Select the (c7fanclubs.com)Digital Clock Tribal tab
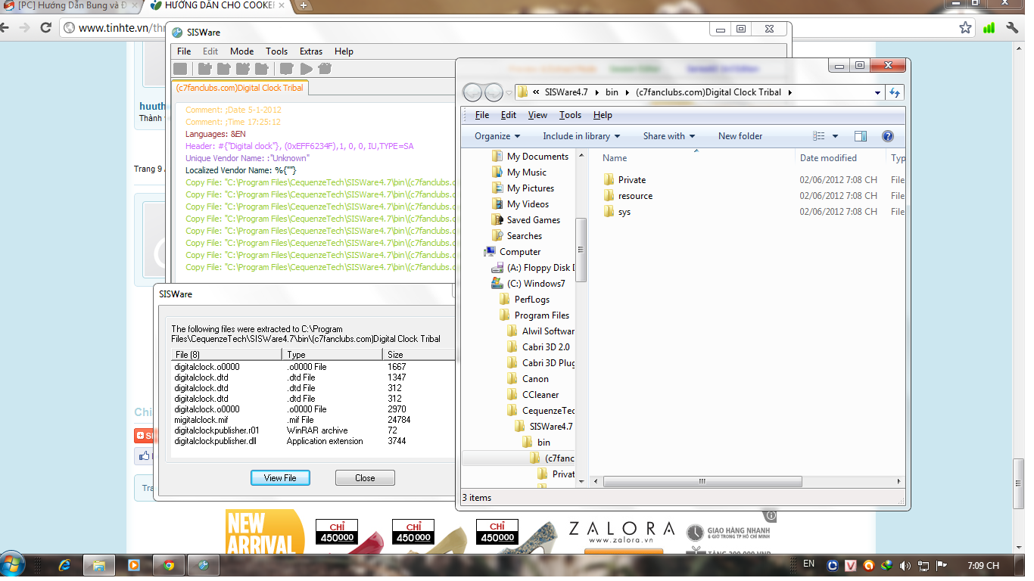 click(239, 88)
